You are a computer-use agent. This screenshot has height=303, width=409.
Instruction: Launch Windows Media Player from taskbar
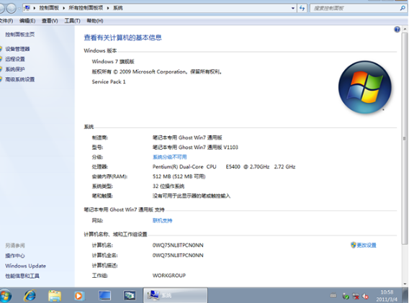[x=78, y=296]
